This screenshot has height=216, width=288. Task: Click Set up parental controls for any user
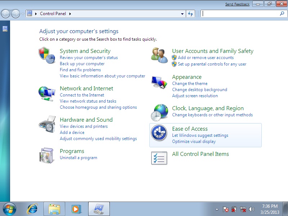coord(212,64)
